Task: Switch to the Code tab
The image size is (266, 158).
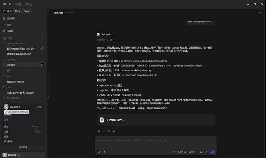Action: 17,11
